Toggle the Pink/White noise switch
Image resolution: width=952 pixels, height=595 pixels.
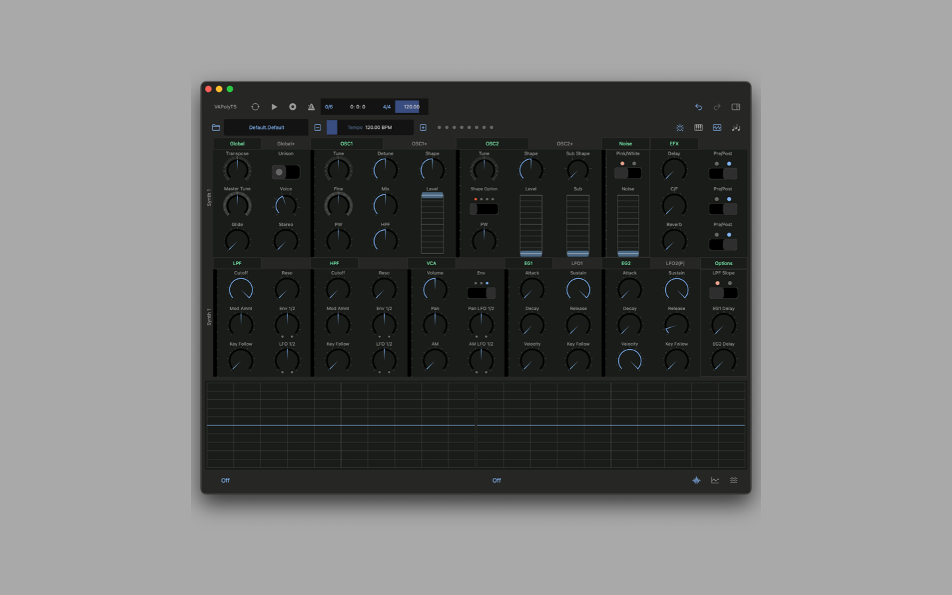point(628,173)
